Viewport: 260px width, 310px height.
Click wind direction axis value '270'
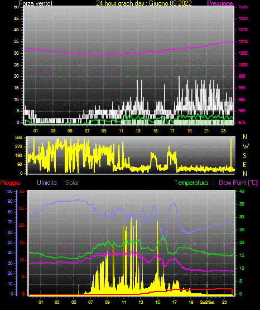[18, 147]
